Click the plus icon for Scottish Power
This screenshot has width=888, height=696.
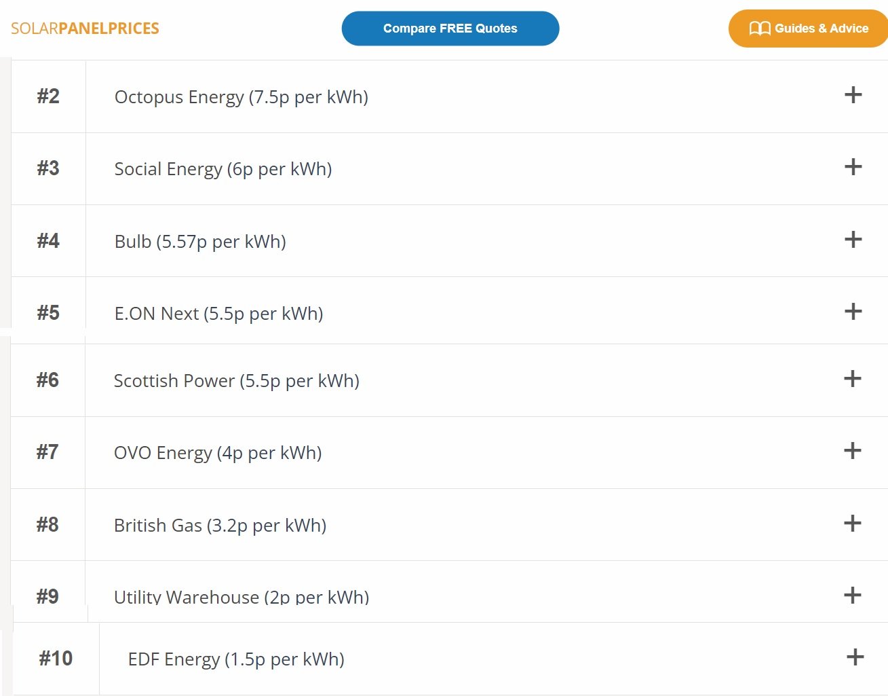point(852,379)
